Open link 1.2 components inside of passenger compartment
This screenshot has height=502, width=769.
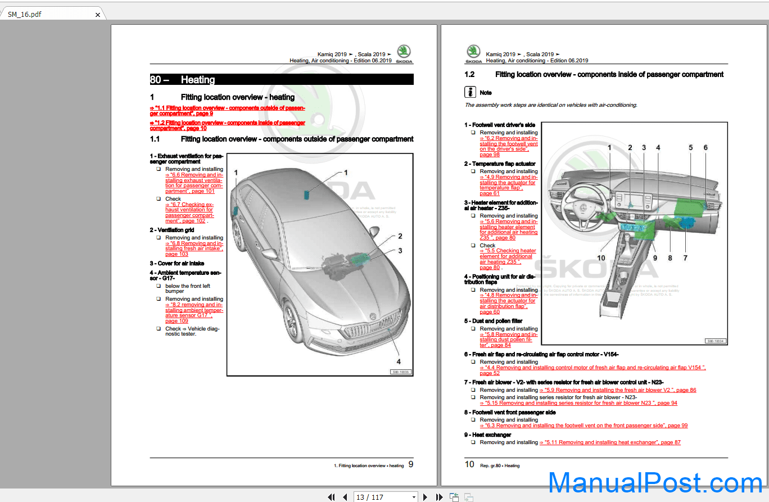tap(228, 125)
